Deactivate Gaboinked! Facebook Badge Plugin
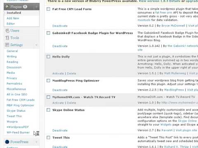This screenshot has width=198, height=148. click(x=60, y=46)
